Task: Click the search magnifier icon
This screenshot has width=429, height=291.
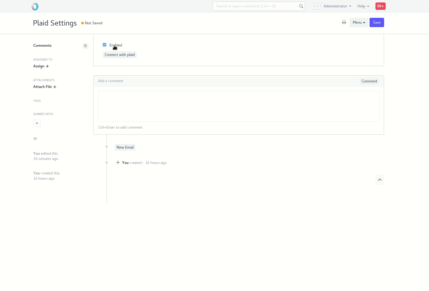Action: 301,6
